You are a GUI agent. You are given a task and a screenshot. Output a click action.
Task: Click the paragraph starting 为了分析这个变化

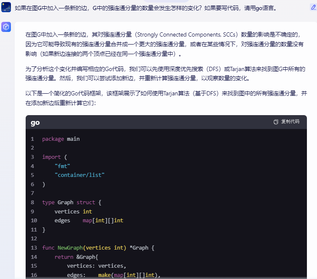click(166, 74)
